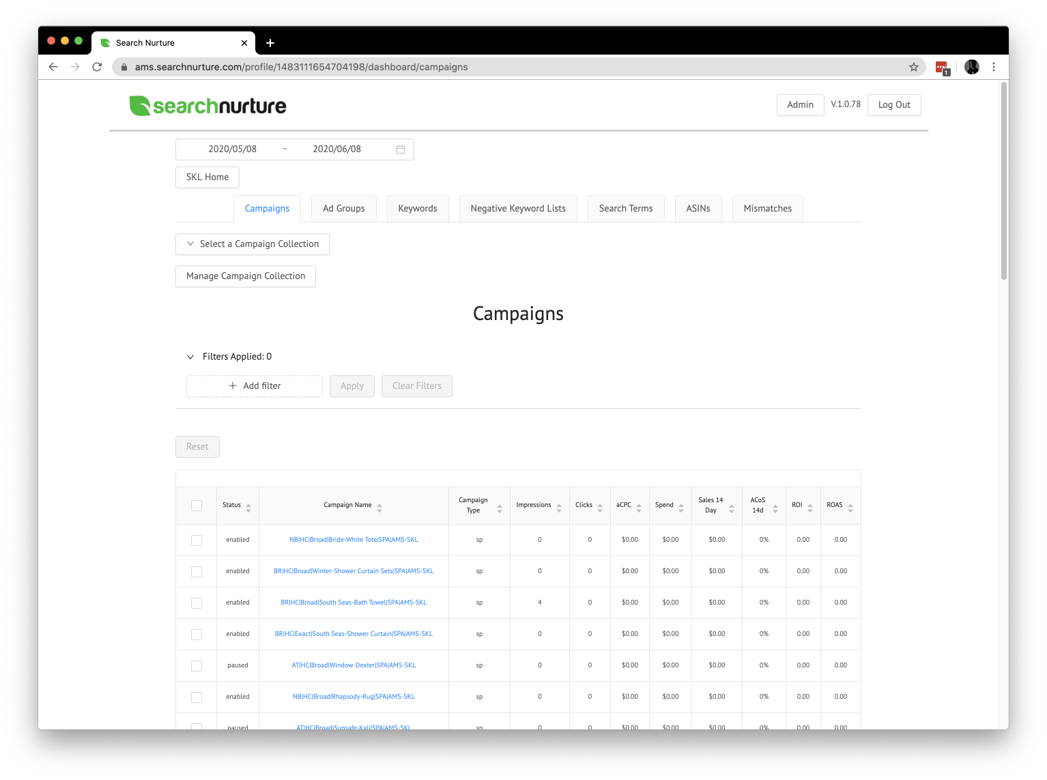Select checkbox for Window-Dexter paused campaign
The height and width of the screenshot is (780, 1047).
(x=197, y=666)
